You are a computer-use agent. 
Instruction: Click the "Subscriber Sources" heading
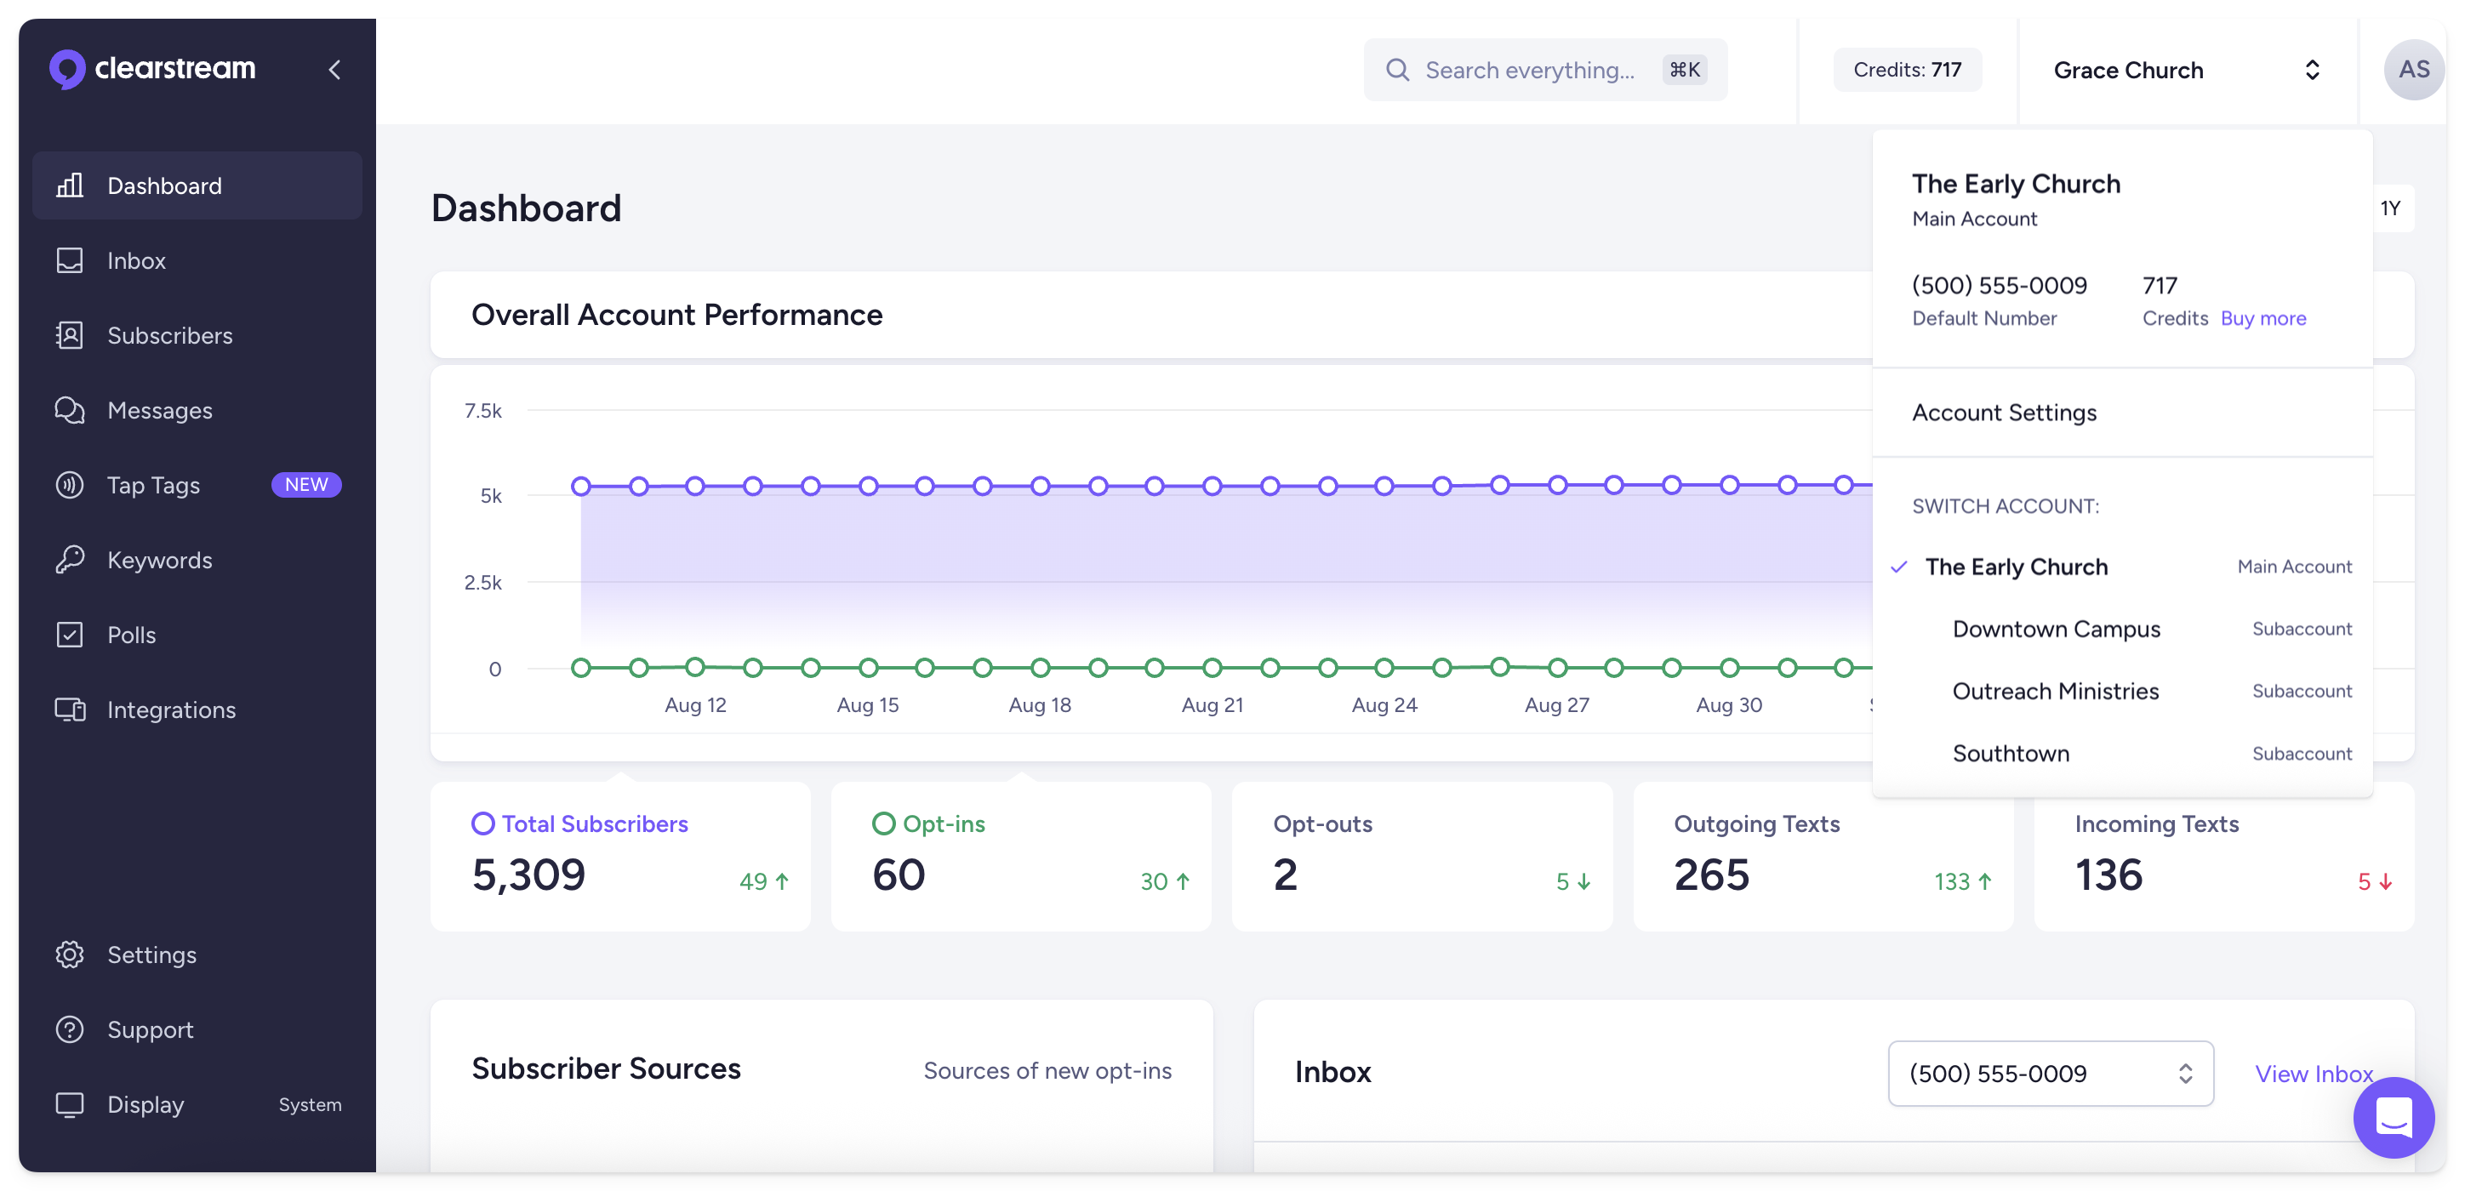[x=606, y=1068]
